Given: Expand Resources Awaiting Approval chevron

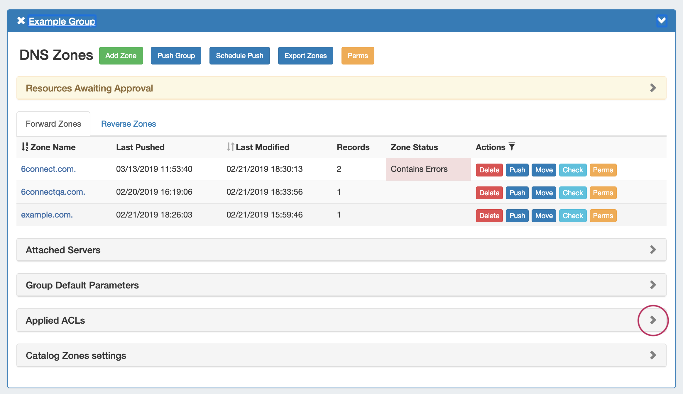Looking at the screenshot, I should coord(653,88).
